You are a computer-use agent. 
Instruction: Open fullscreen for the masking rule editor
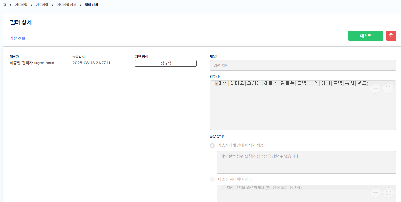[388, 193]
